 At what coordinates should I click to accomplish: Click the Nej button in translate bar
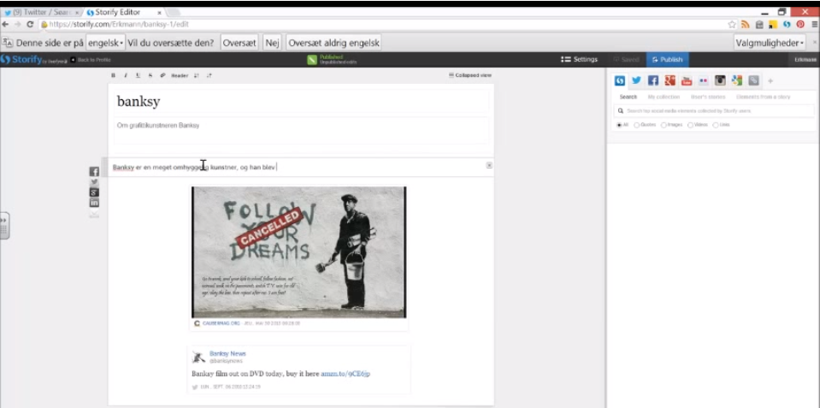pyautogui.click(x=273, y=43)
